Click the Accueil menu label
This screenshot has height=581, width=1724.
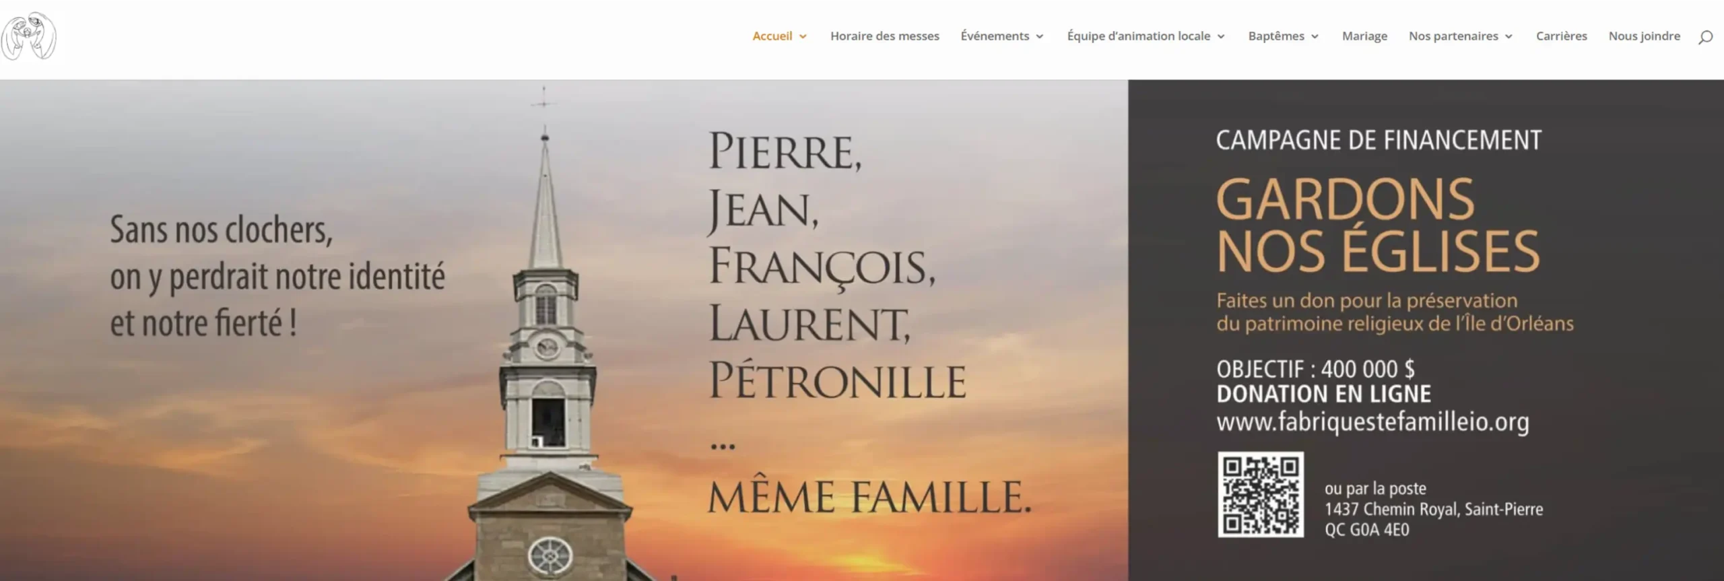pyautogui.click(x=772, y=36)
